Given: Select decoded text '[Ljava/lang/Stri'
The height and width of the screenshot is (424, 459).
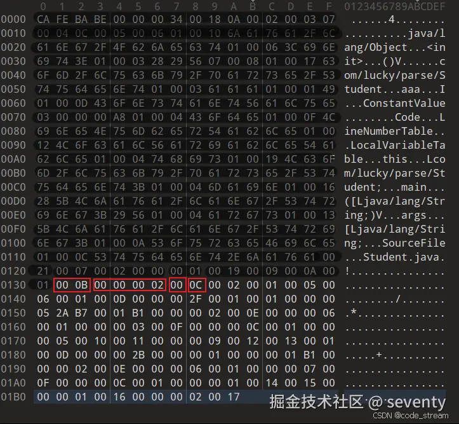Looking at the screenshot, I should coord(395,229).
